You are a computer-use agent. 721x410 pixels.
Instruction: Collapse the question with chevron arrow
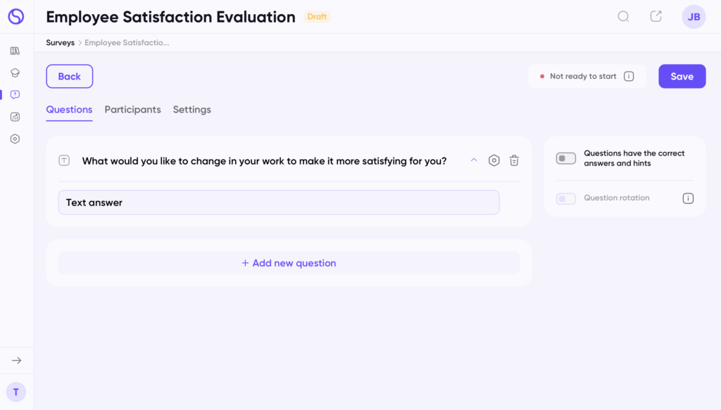tap(474, 160)
